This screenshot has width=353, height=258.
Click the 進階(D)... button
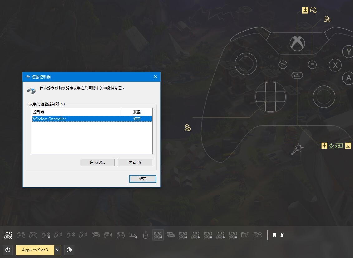(97, 163)
